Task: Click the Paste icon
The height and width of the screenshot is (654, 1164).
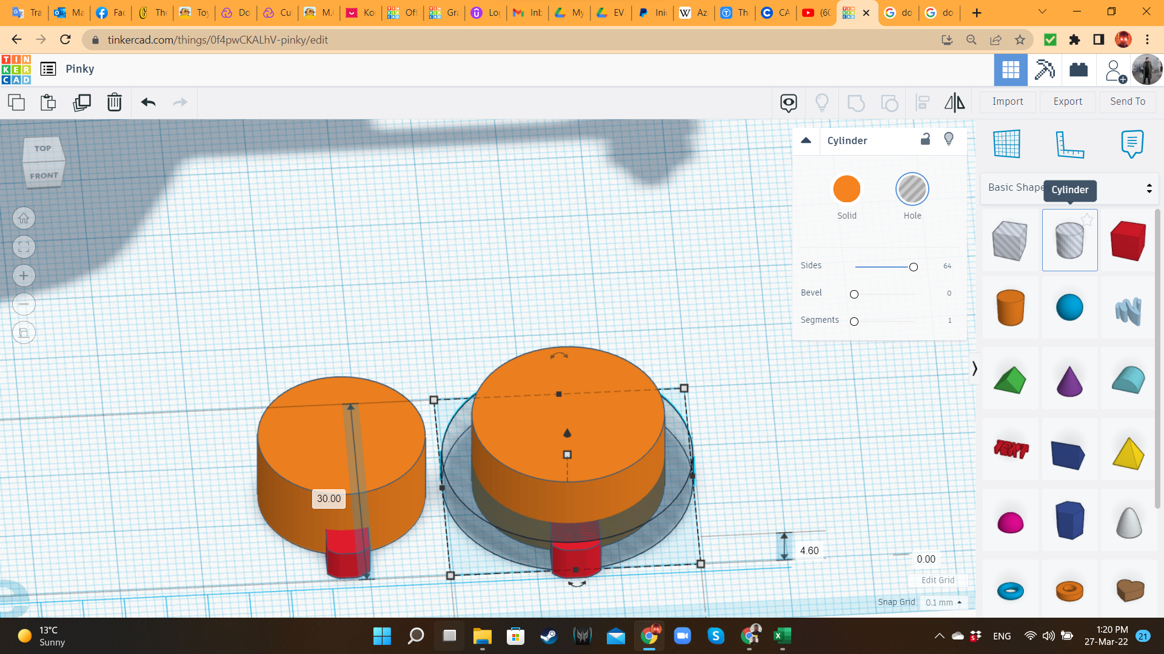Action: pyautogui.click(x=48, y=102)
